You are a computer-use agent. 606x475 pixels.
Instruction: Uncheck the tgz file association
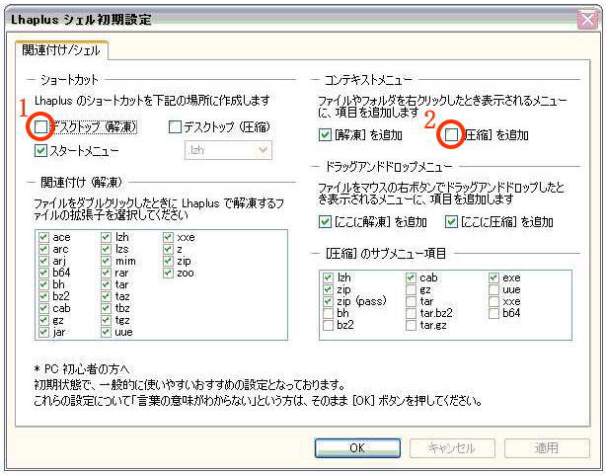pyautogui.click(x=106, y=320)
